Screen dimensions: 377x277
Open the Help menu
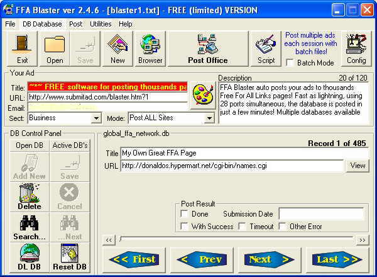125,24
